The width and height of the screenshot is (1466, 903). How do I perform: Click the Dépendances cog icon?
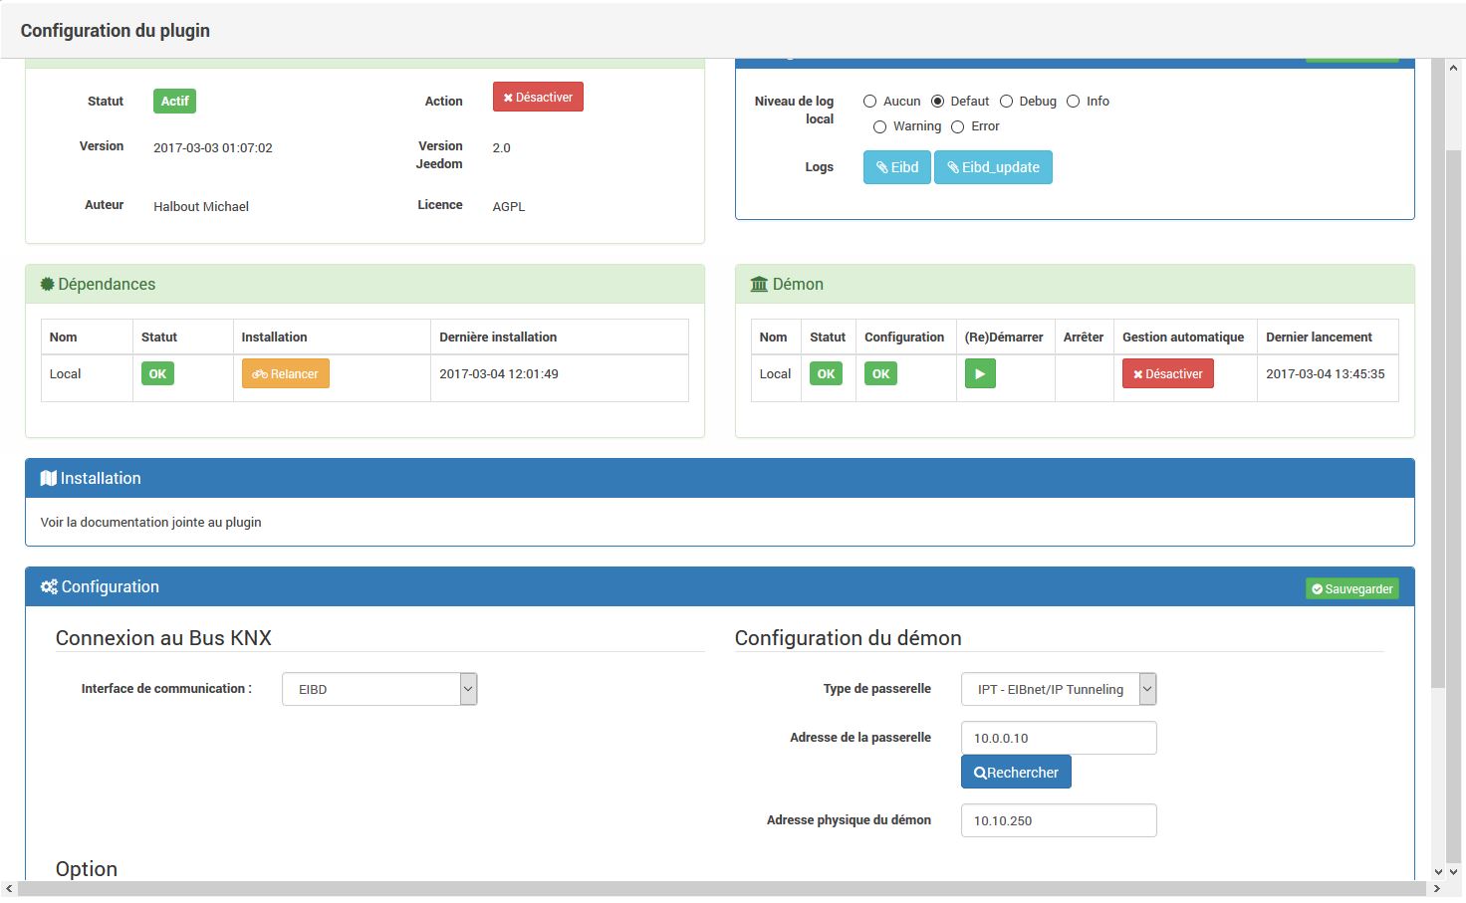[47, 285]
